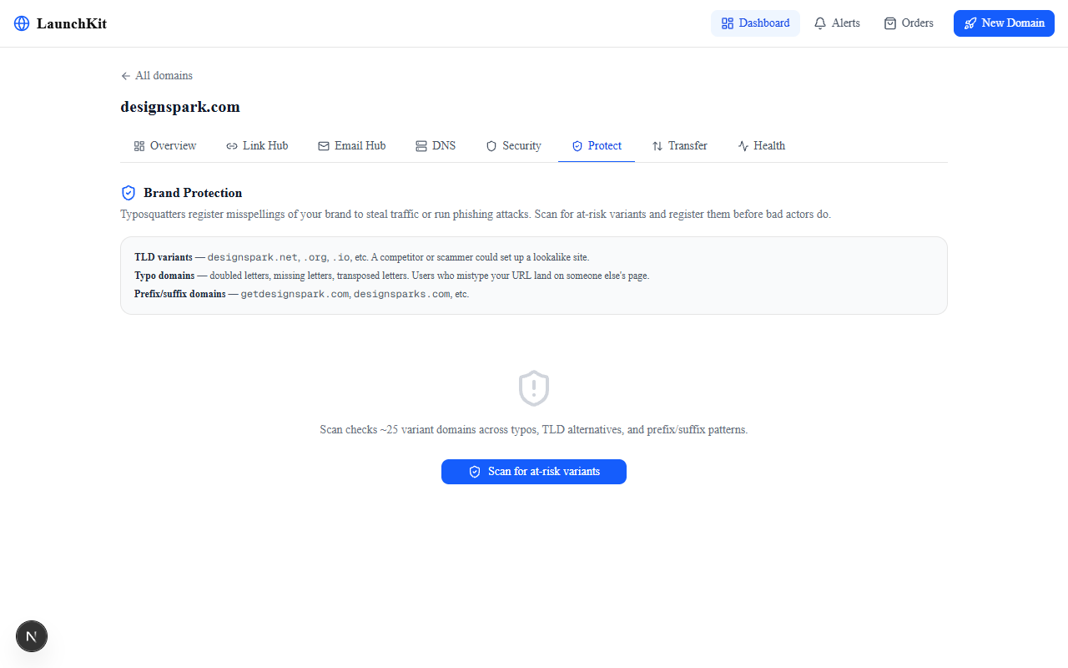Open the Next.js dev tools badge
The height and width of the screenshot is (668, 1068).
click(32, 636)
